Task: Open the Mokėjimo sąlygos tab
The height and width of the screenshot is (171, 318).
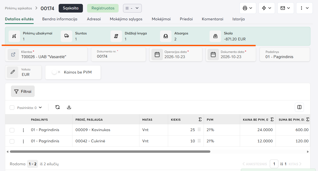Action: pyautogui.click(x=126, y=19)
